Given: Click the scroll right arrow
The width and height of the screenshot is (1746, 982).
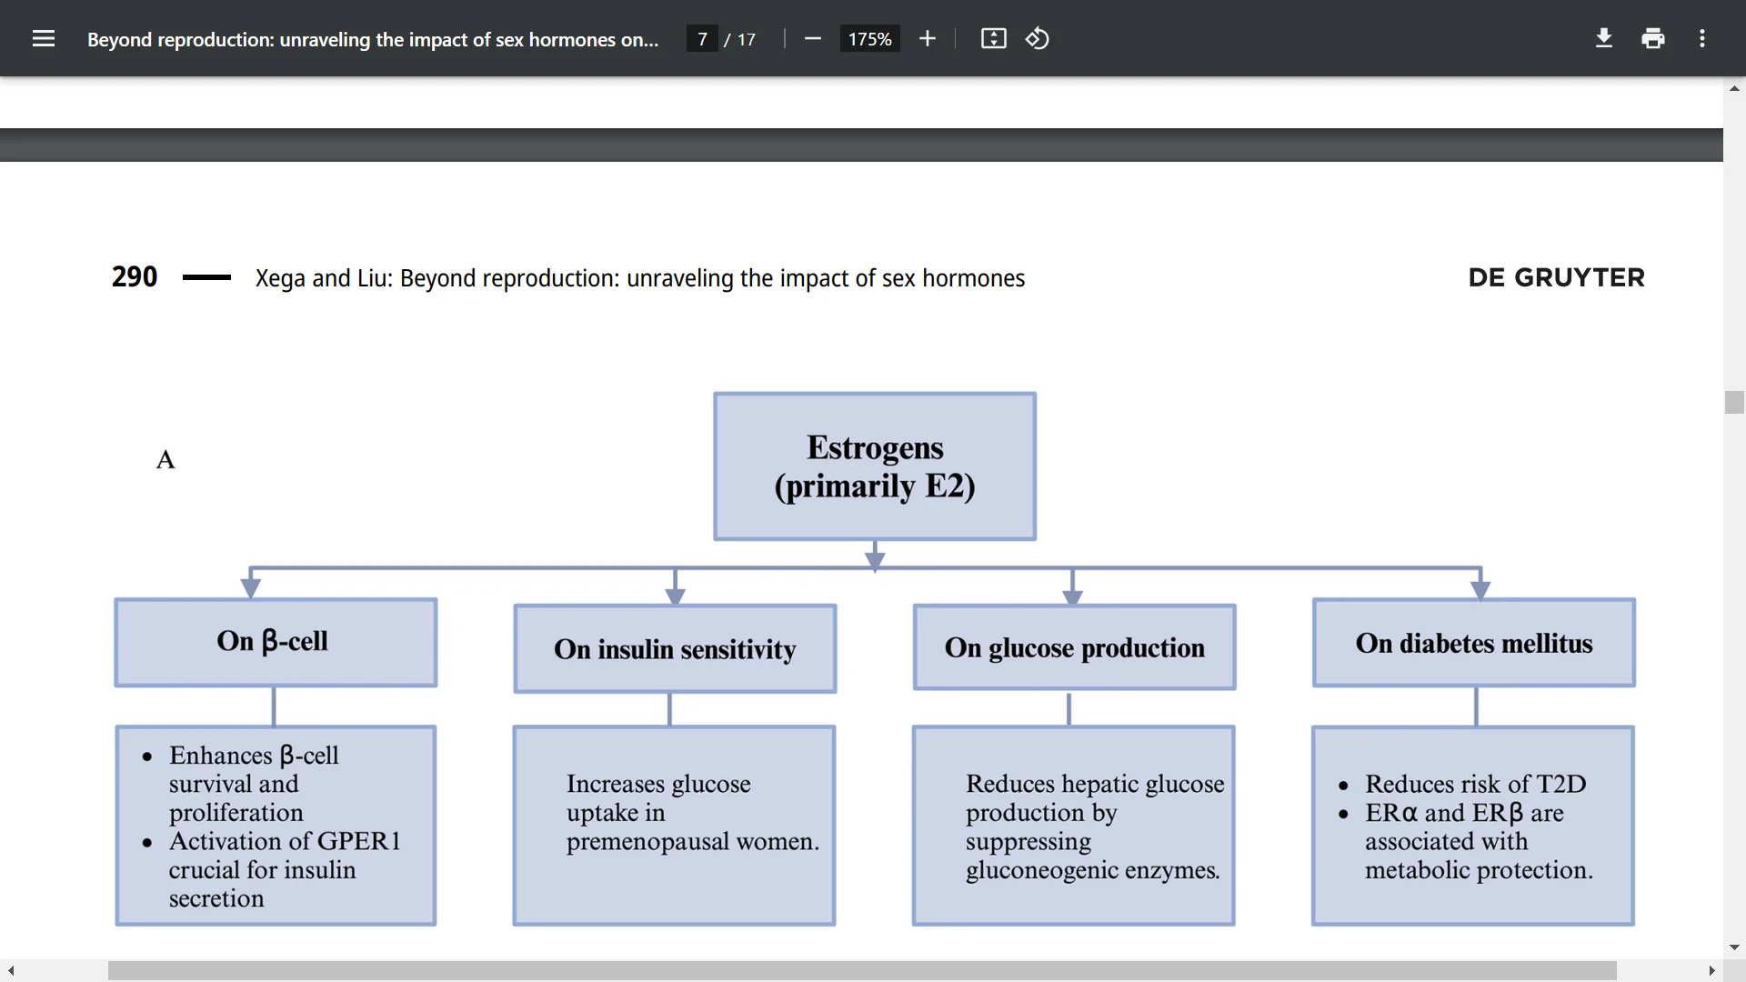Looking at the screenshot, I should pyautogui.click(x=1712, y=971).
